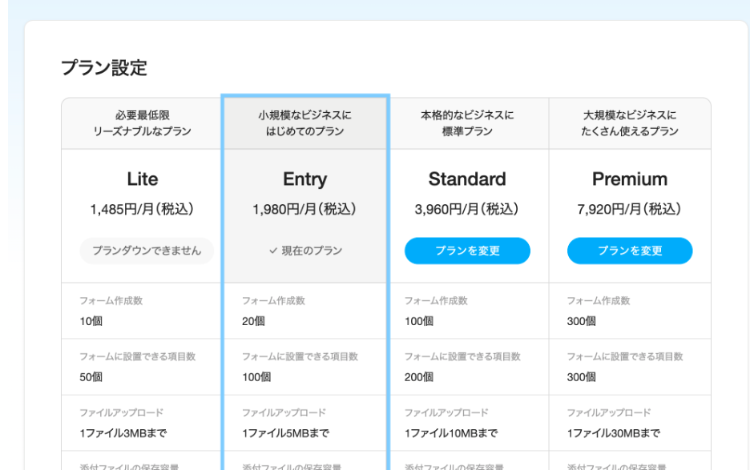Click Premium plan's プランを変更 button
Viewport: 750px width, 470px height.
click(x=630, y=251)
